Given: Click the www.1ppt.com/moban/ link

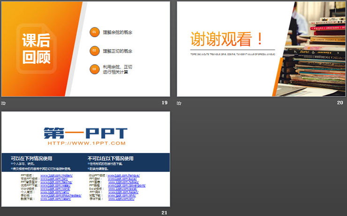Looking at the screenshot, I should click(x=56, y=175).
